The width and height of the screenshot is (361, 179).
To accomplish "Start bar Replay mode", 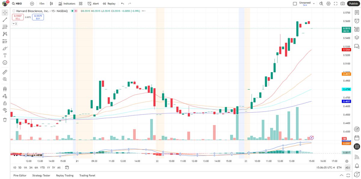I will click(109, 4).
